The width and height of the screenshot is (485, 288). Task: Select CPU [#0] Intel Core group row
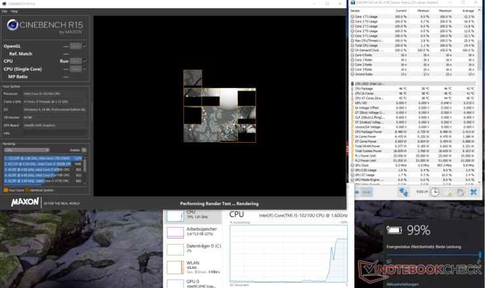413,84
